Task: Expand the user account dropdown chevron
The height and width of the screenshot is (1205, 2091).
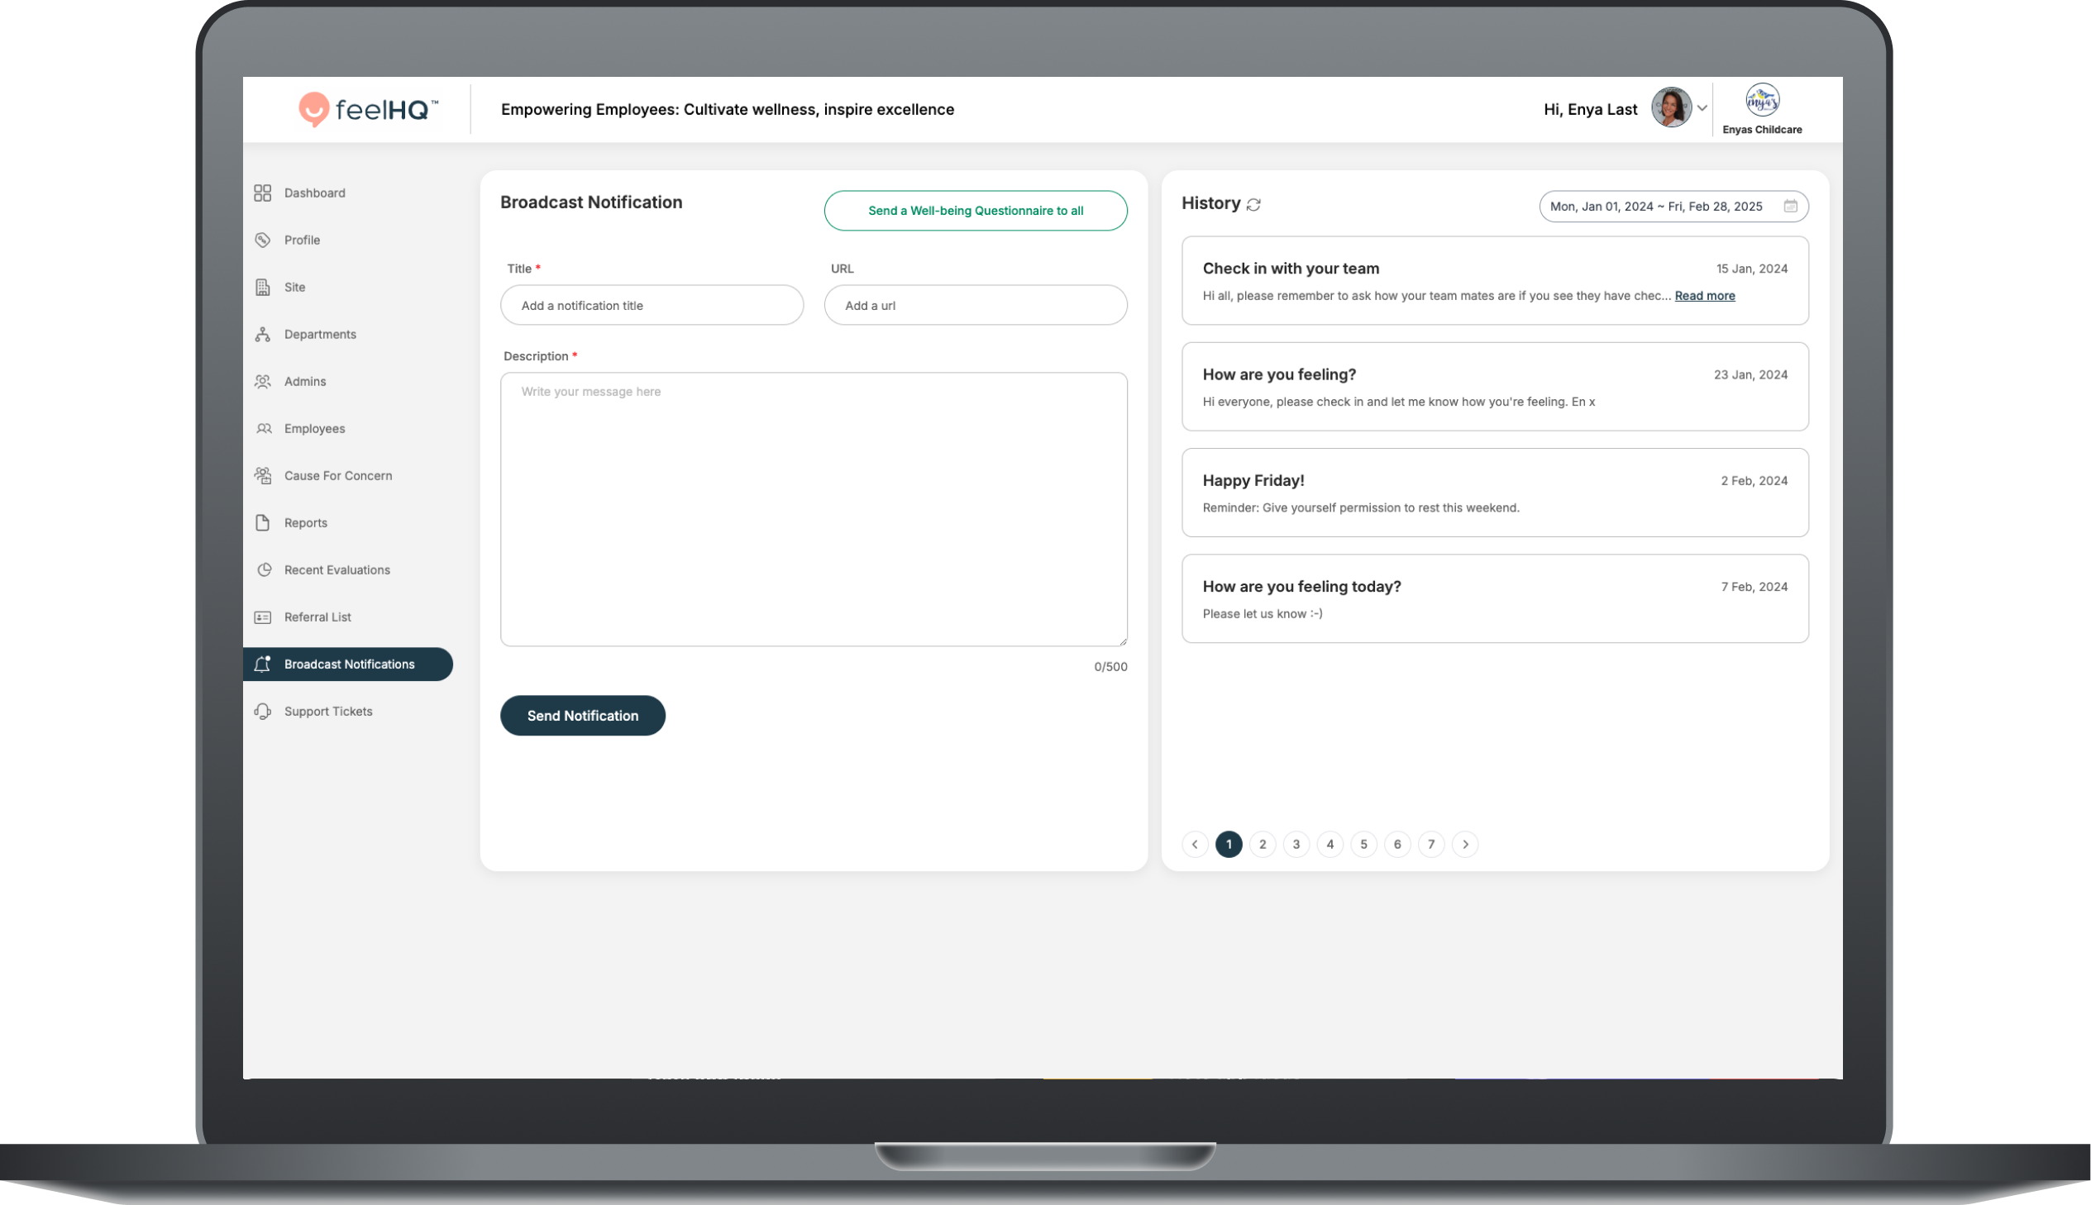Action: coord(1702,108)
